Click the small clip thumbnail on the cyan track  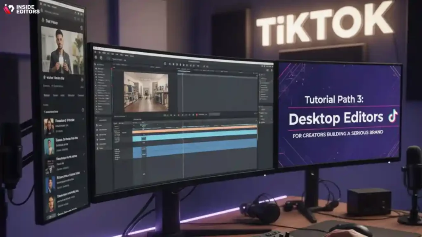pos(144,138)
